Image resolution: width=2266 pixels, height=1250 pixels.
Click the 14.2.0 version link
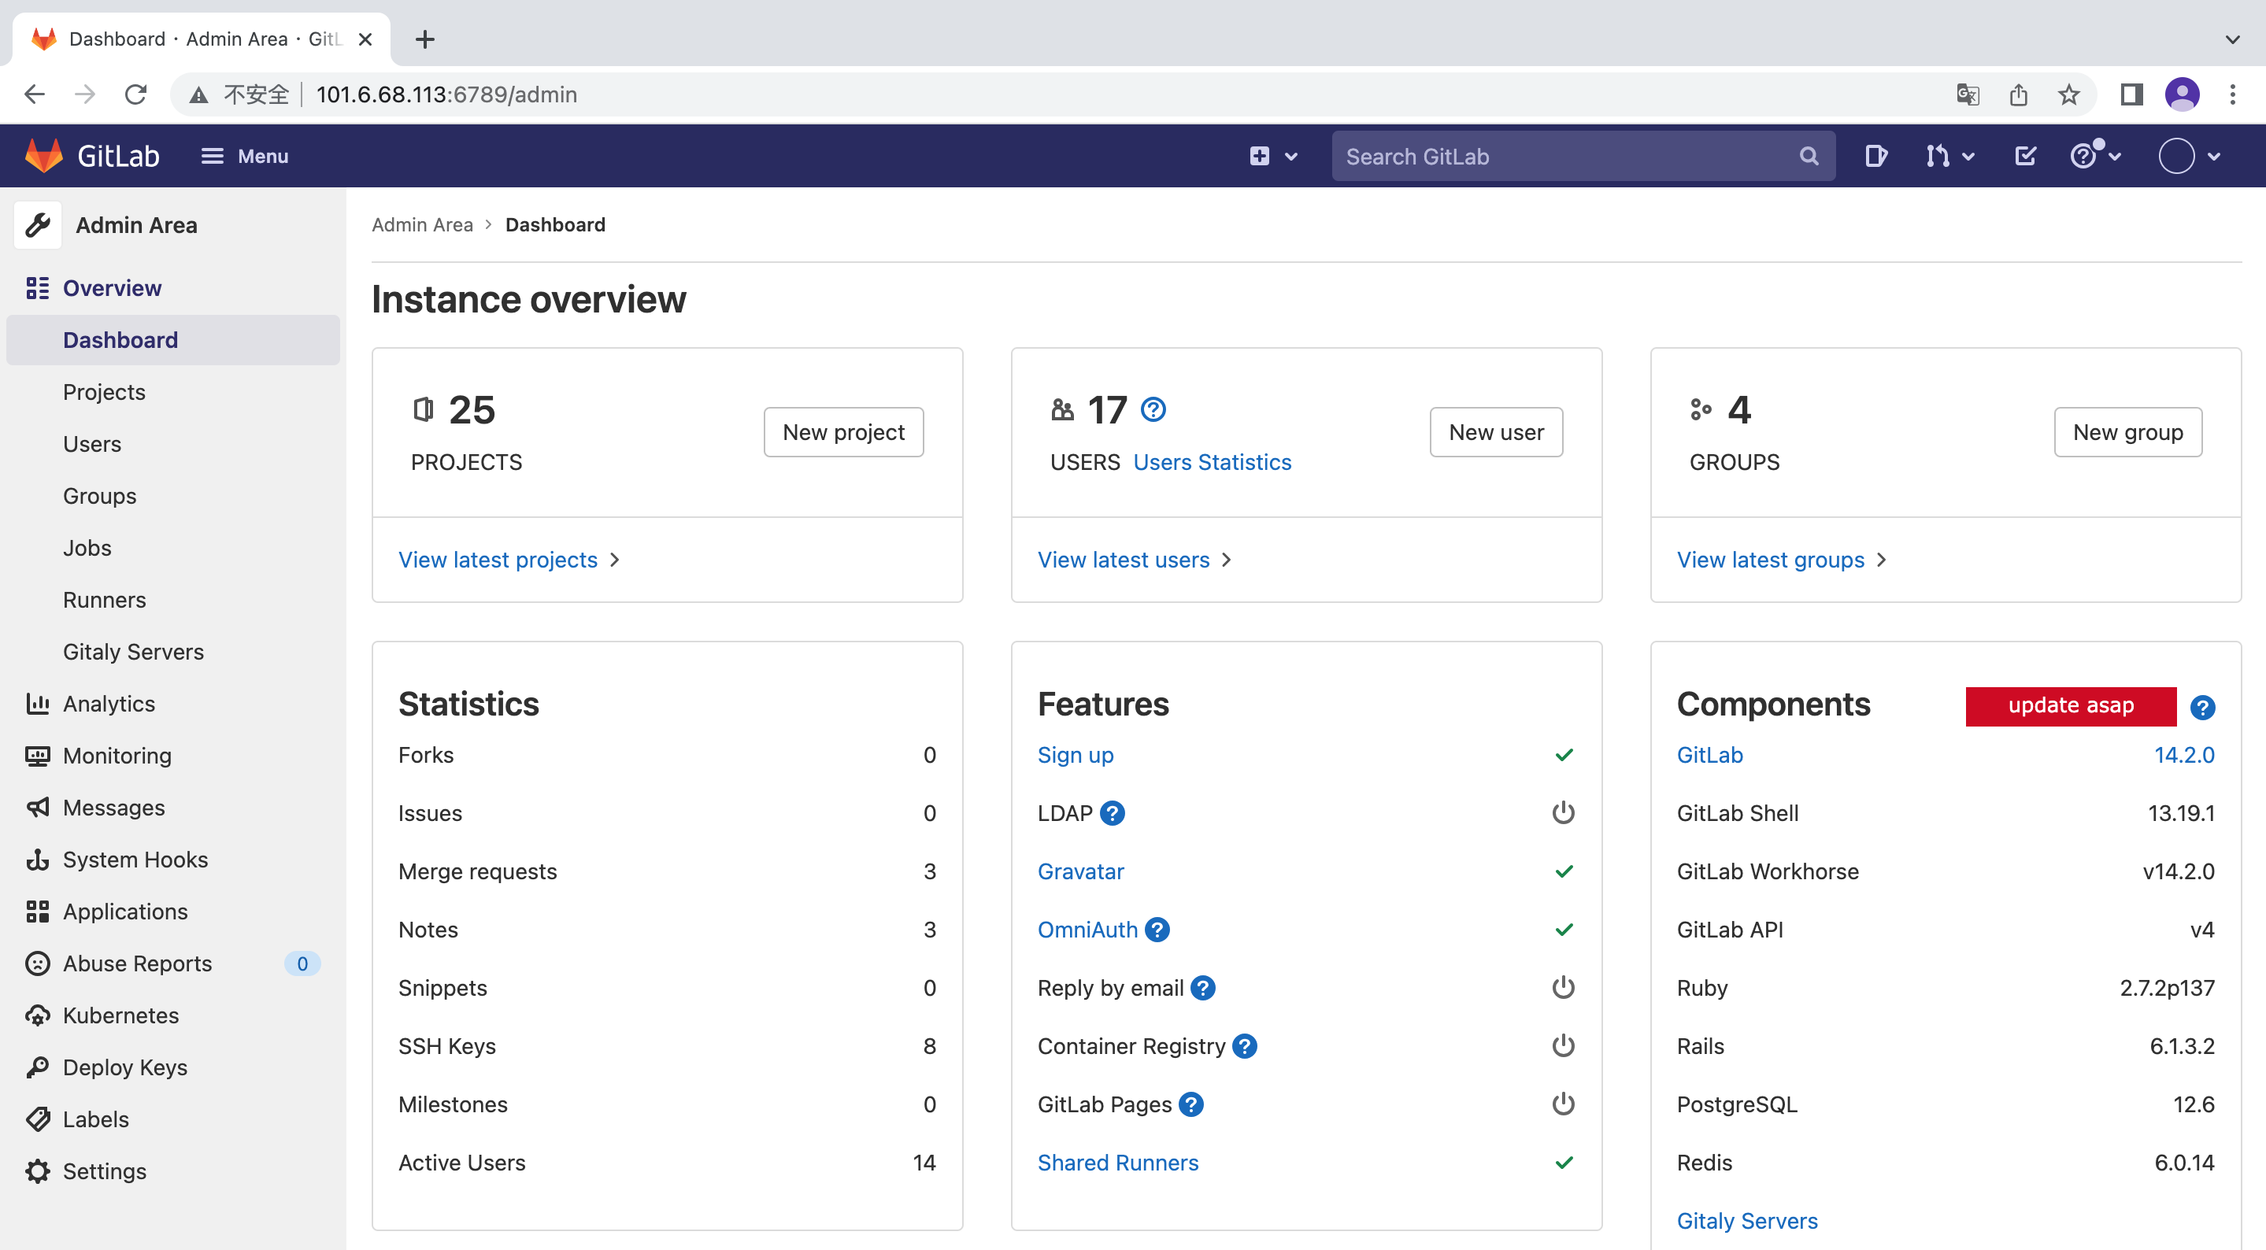point(2183,755)
